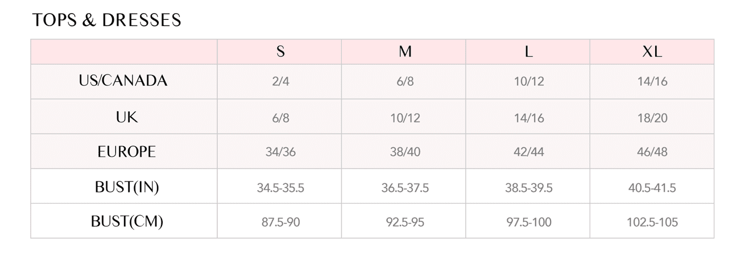Screen dimensions: 753x260
Task: Click the TOPS & DRESSES heading
Action: pos(107,20)
